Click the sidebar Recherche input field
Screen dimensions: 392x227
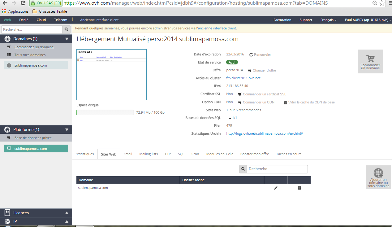point(32,29)
